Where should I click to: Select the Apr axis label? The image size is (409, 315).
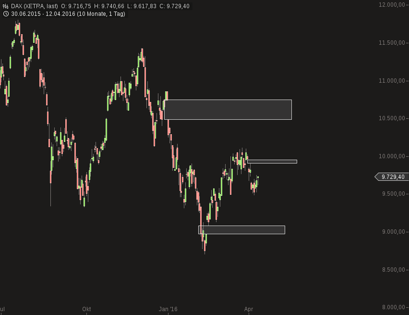[249, 310]
